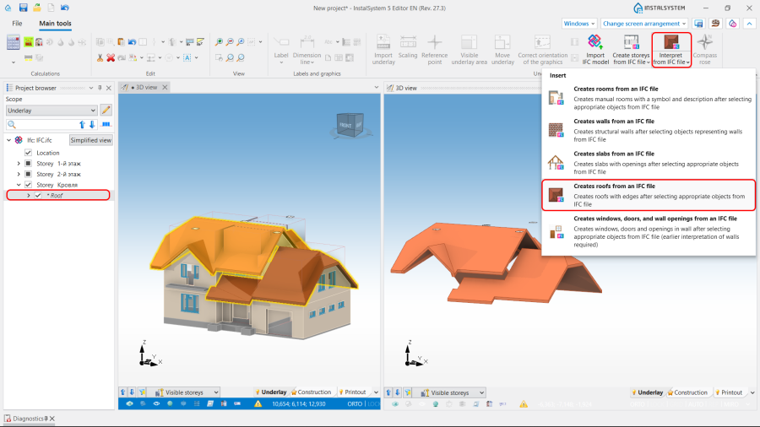Toggle the Location checkbox
This screenshot has height=427, width=760.
coord(28,153)
